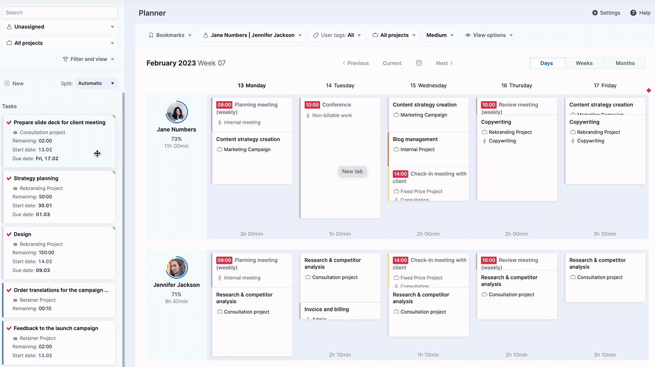Expand the Filter and view menu
The width and height of the screenshot is (655, 367).
(x=89, y=59)
